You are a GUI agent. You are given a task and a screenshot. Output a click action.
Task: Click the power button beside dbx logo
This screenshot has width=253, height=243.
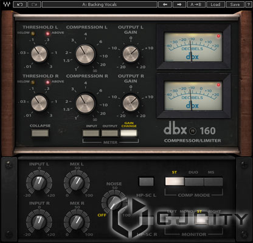click(193, 131)
